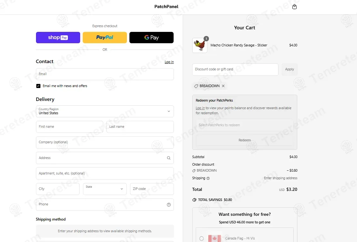
Task: Click the Apply discount button
Action: pyautogui.click(x=289, y=69)
